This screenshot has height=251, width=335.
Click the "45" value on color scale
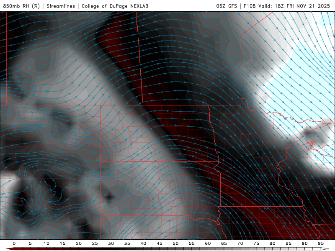point(160,243)
